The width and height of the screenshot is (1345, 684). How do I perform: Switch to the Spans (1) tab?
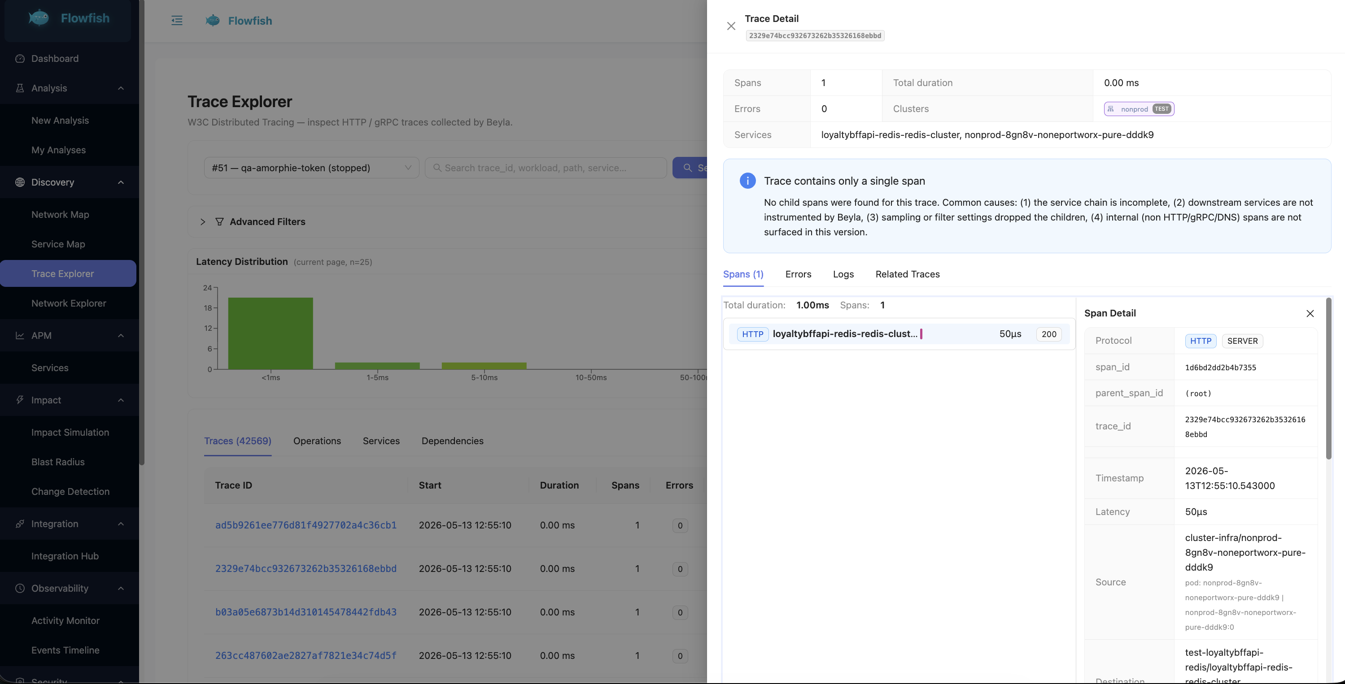coord(743,274)
